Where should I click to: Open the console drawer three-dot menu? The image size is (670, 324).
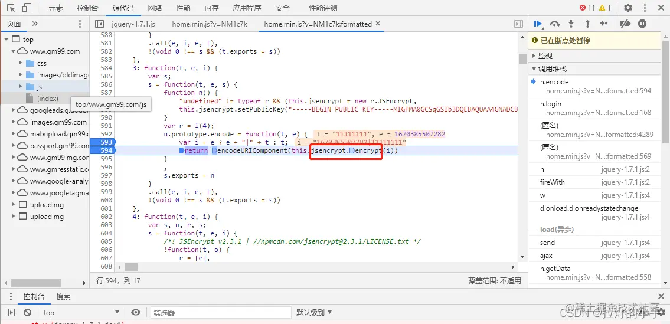tap(12, 297)
